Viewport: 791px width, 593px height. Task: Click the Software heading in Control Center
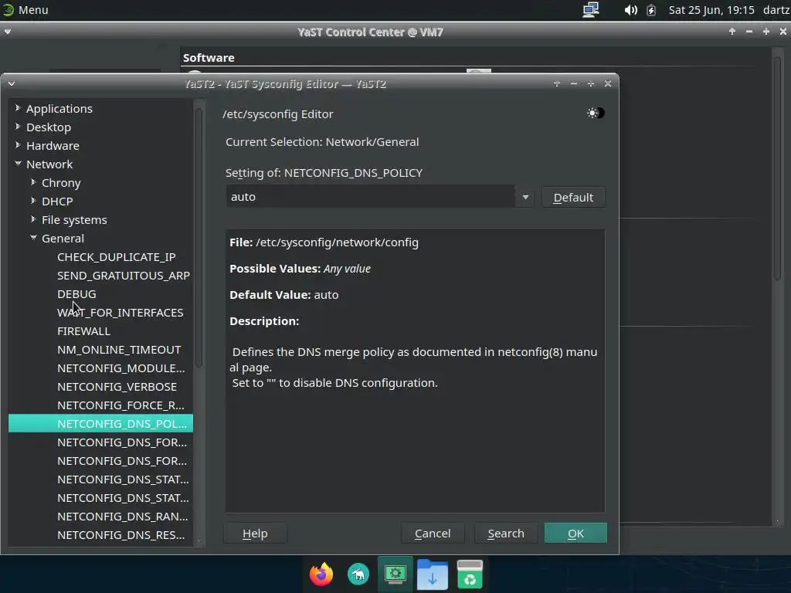coord(209,57)
